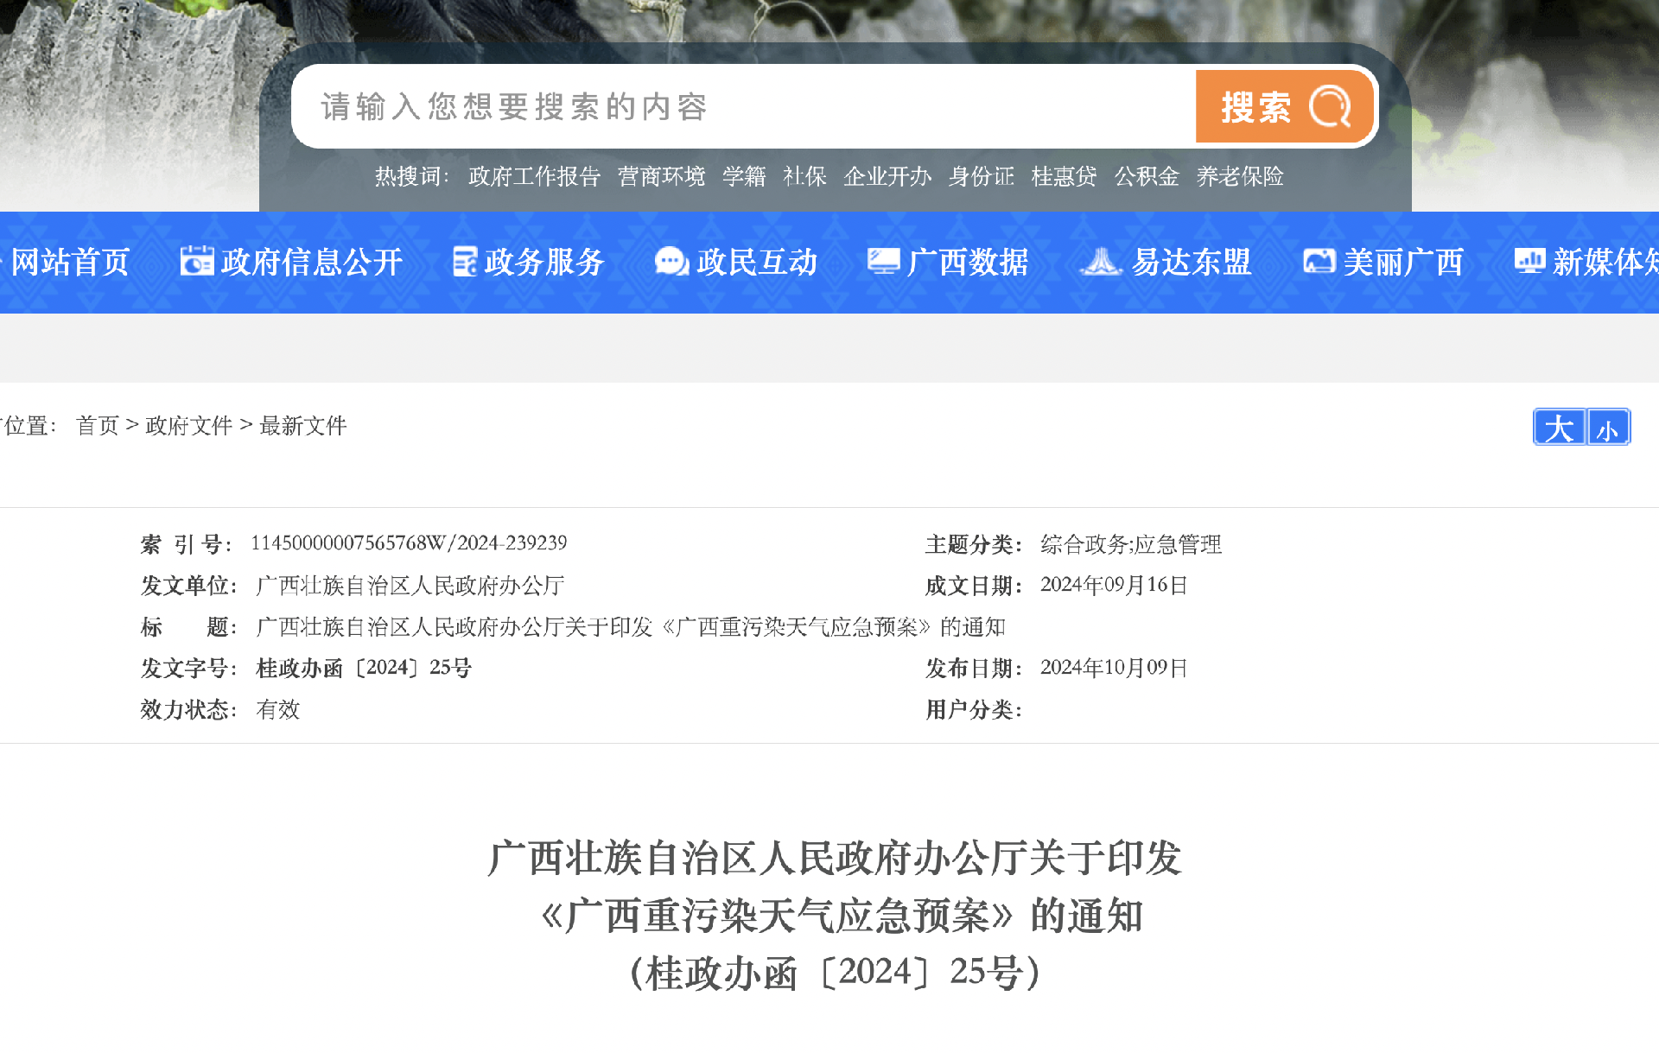Open 政府文件 breadcrumb link
The height and width of the screenshot is (1053, 1659).
(x=188, y=426)
